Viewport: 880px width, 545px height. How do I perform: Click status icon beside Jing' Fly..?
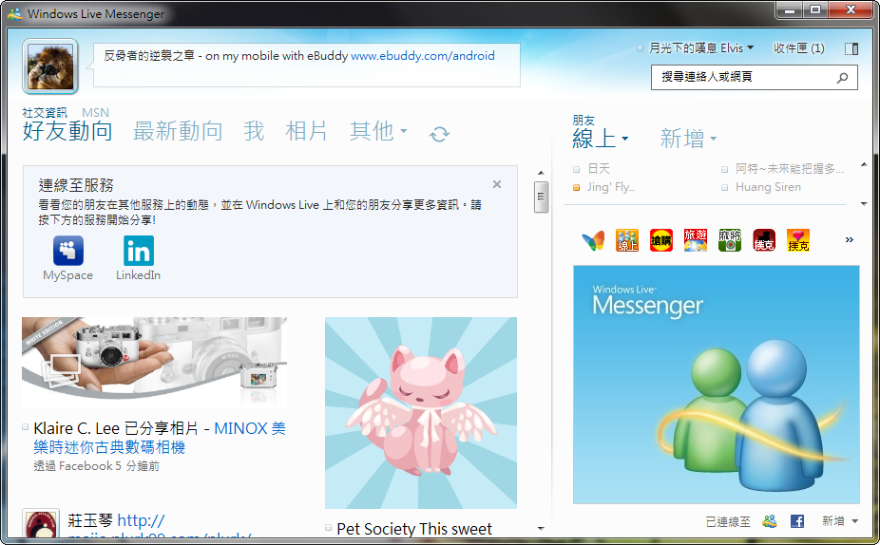pyautogui.click(x=577, y=188)
